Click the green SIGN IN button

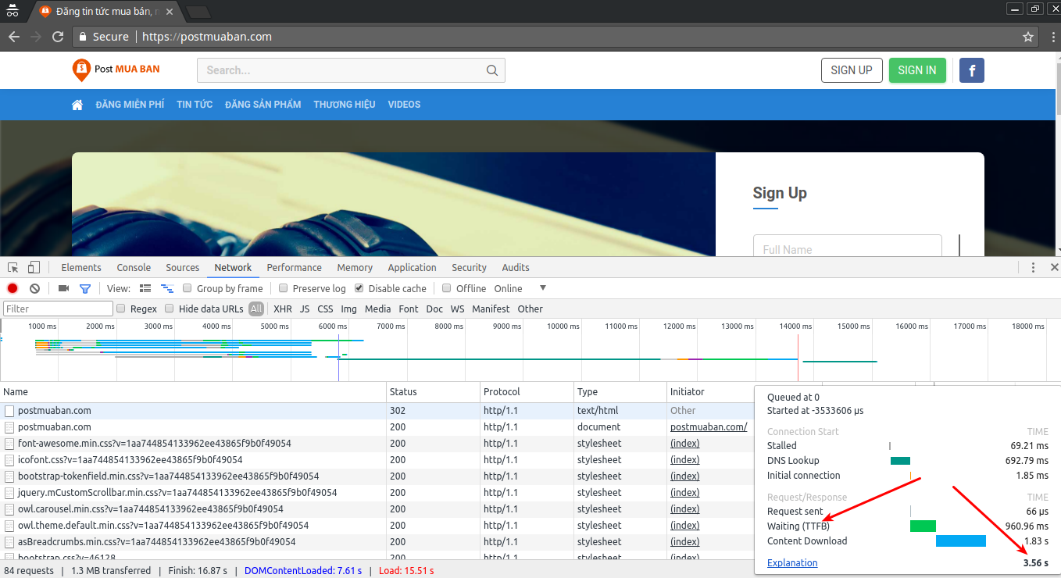[917, 70]
